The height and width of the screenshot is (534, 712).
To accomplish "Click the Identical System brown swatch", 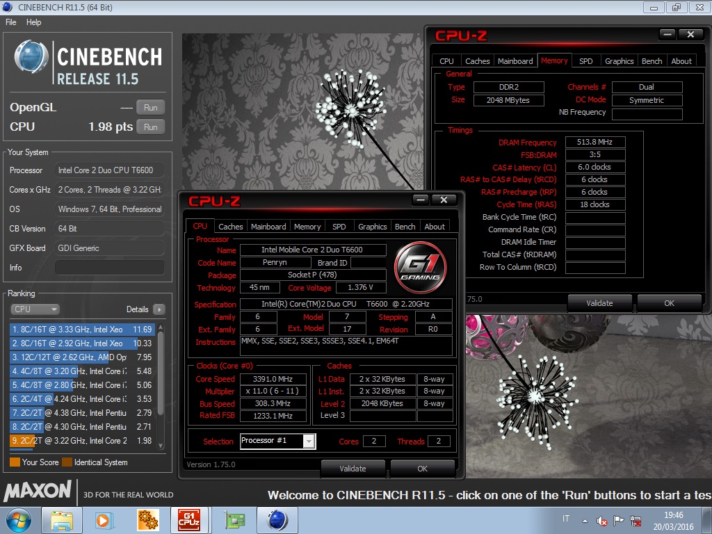I will pos(67,462).
